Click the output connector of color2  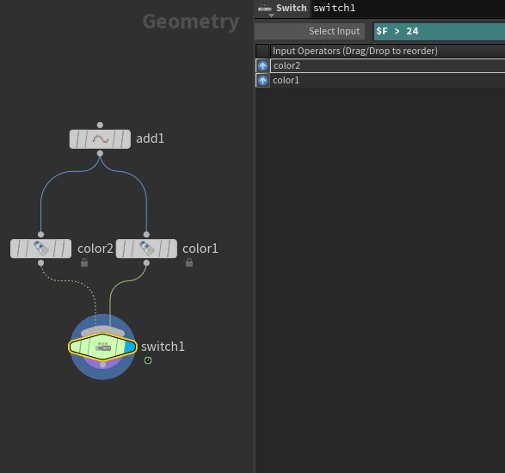(40, 263)
